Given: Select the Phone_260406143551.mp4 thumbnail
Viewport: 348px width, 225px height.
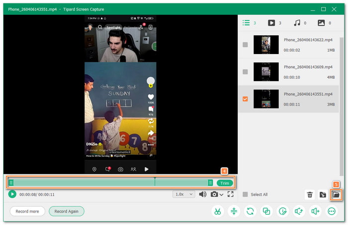Looking at the screenshot, I should (266, 99).
